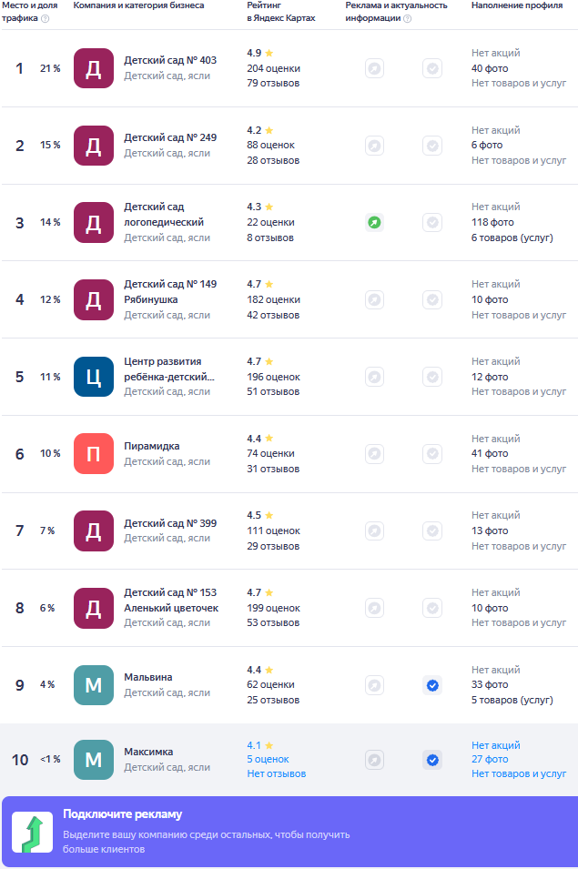Viewport: 578px width, 869px height.
Task: Click the blue verified checkmark for Мальвина
Action: pyautogui.click(x=432, y=685)
